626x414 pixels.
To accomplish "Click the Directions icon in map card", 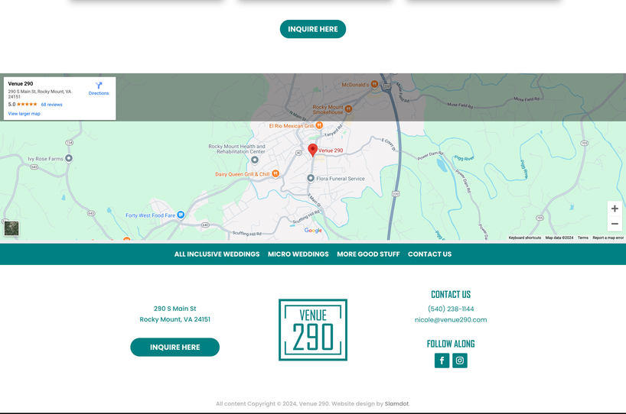I will 99,86.
